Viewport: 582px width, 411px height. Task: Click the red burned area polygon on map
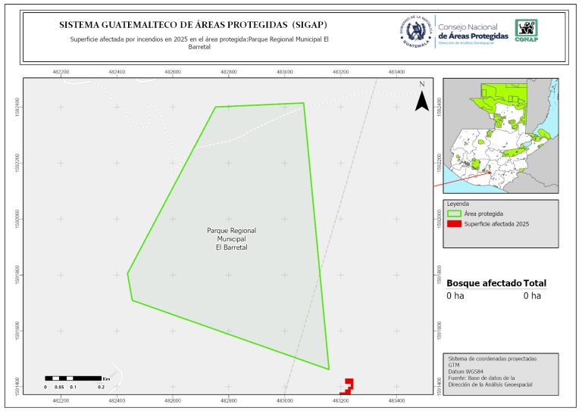pos(347,385)
